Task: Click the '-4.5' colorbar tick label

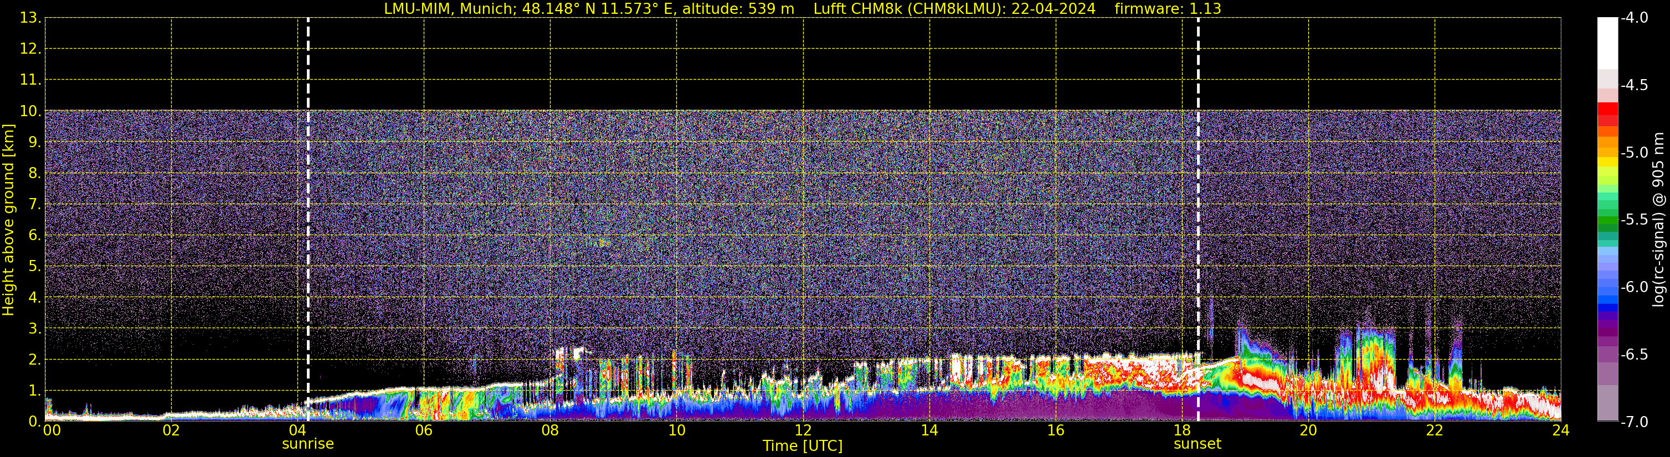Action: pyautogui.click(x=1633, y=85)
